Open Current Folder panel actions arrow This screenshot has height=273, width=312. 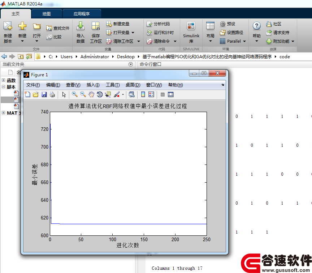(x=131, y=64)
